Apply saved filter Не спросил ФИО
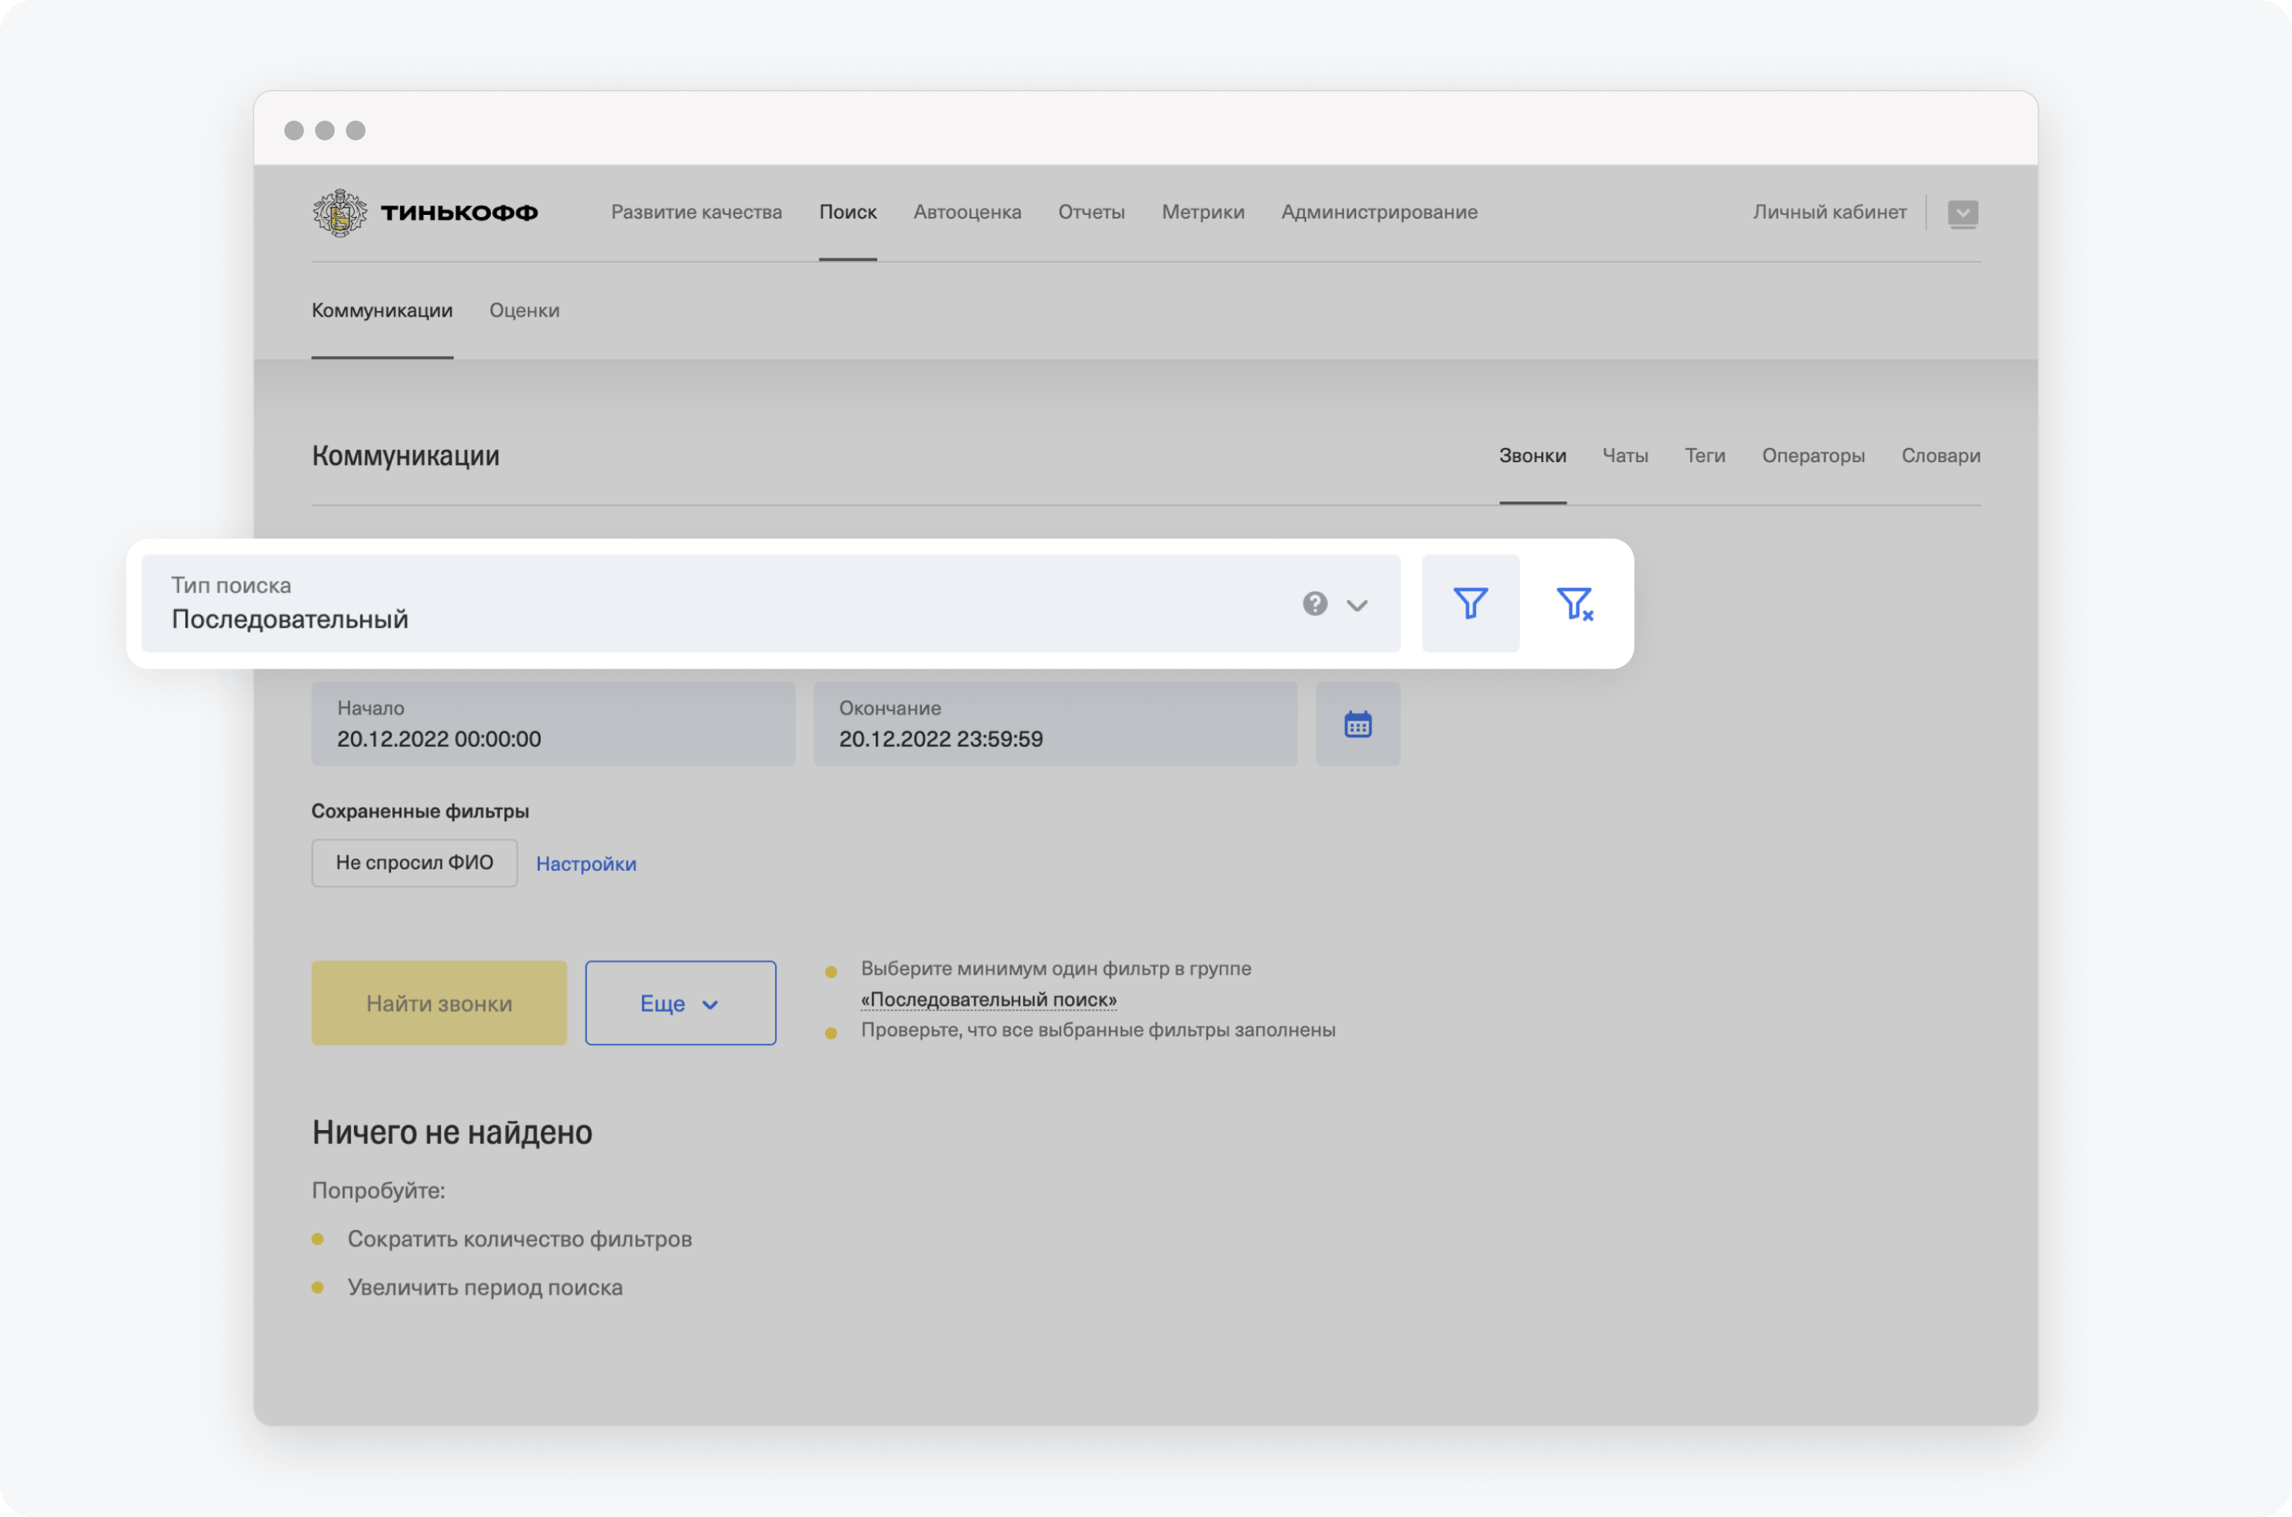 [414, 863]
